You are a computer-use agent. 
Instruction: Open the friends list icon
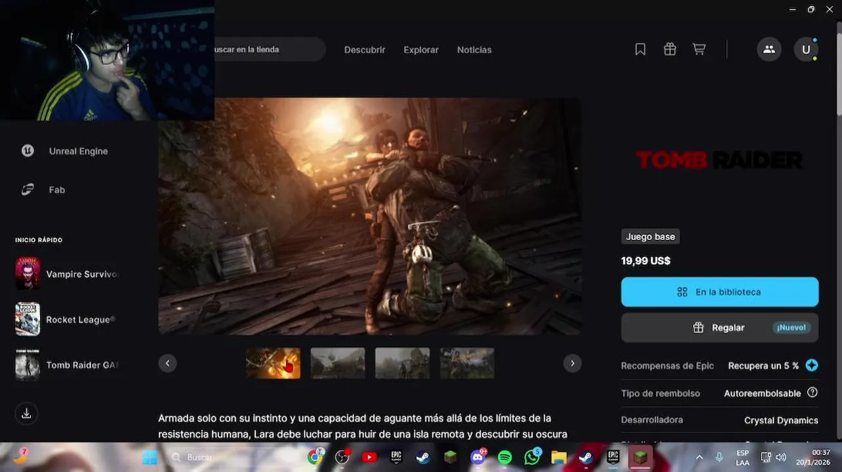[769, 49]
